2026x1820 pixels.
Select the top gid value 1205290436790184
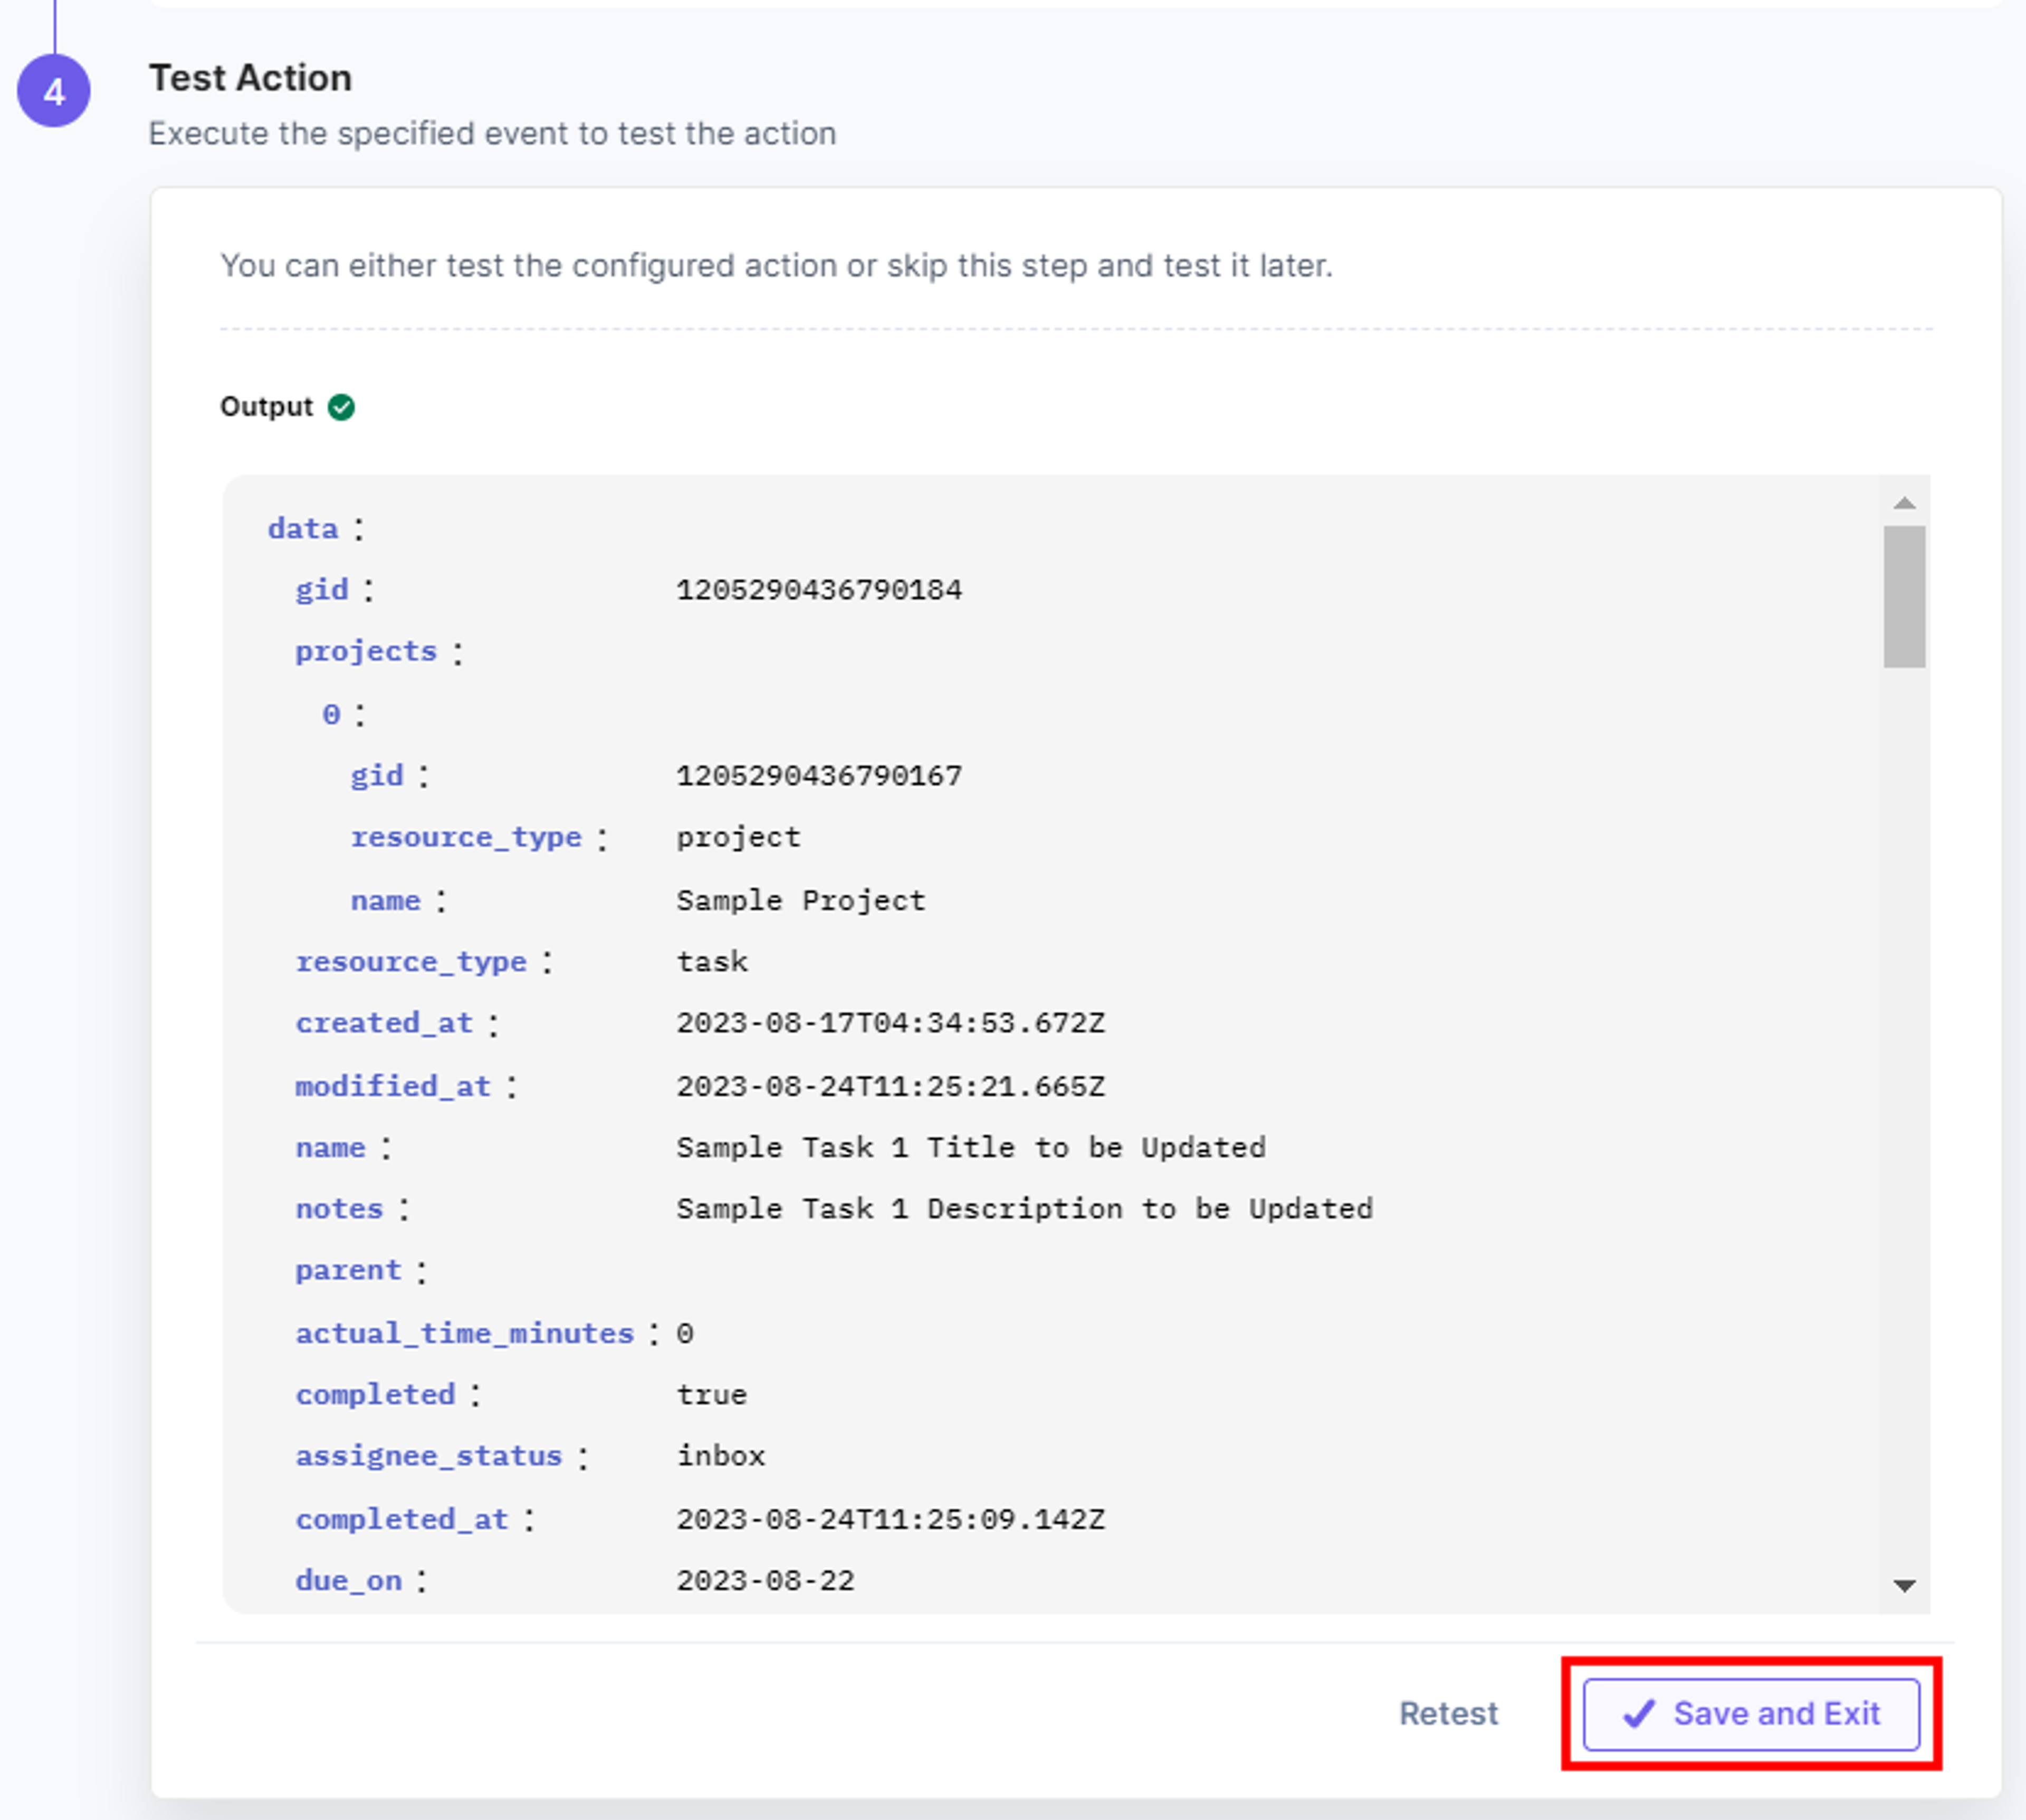(x=819, y=590)
